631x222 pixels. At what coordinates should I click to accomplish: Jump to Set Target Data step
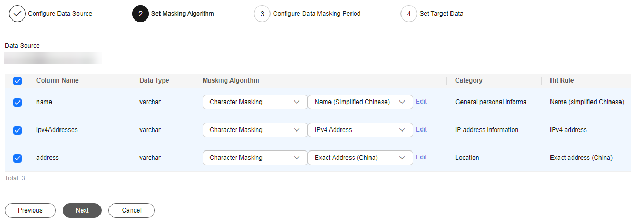pyautogui.click(x=441, y=14)
